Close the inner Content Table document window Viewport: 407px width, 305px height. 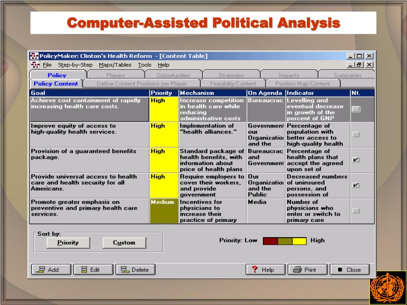click(x=369, y=65)
